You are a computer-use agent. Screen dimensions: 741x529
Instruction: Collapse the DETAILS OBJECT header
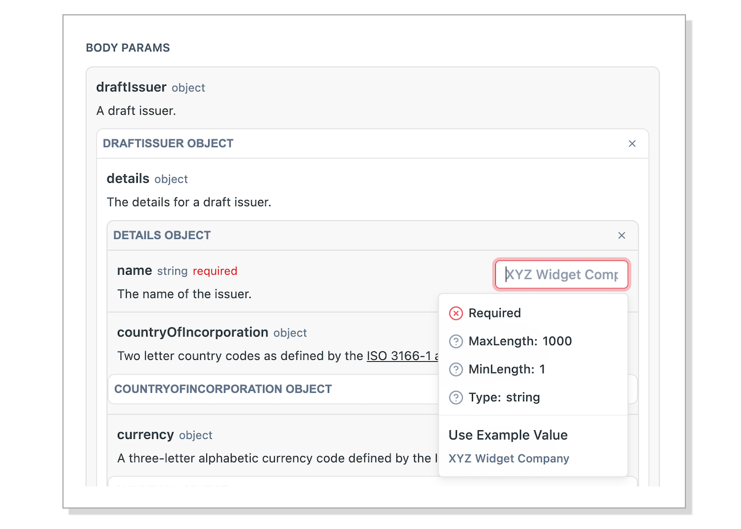coord(372,235)
